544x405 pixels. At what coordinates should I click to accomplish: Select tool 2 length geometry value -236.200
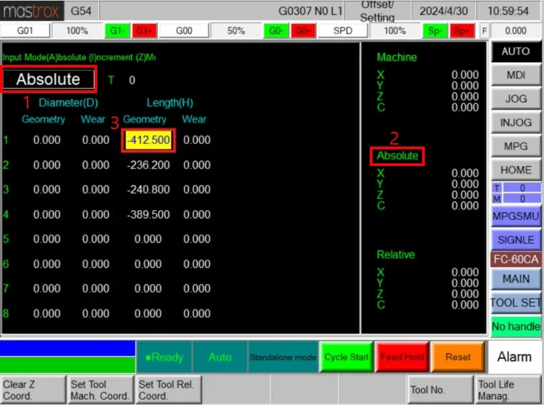point(149,165)
